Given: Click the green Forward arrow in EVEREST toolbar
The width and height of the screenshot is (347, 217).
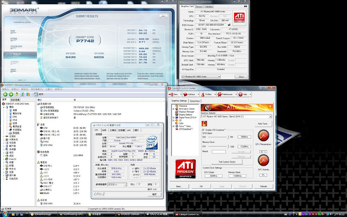Looking at the screenshot, I should click(11, 94).
